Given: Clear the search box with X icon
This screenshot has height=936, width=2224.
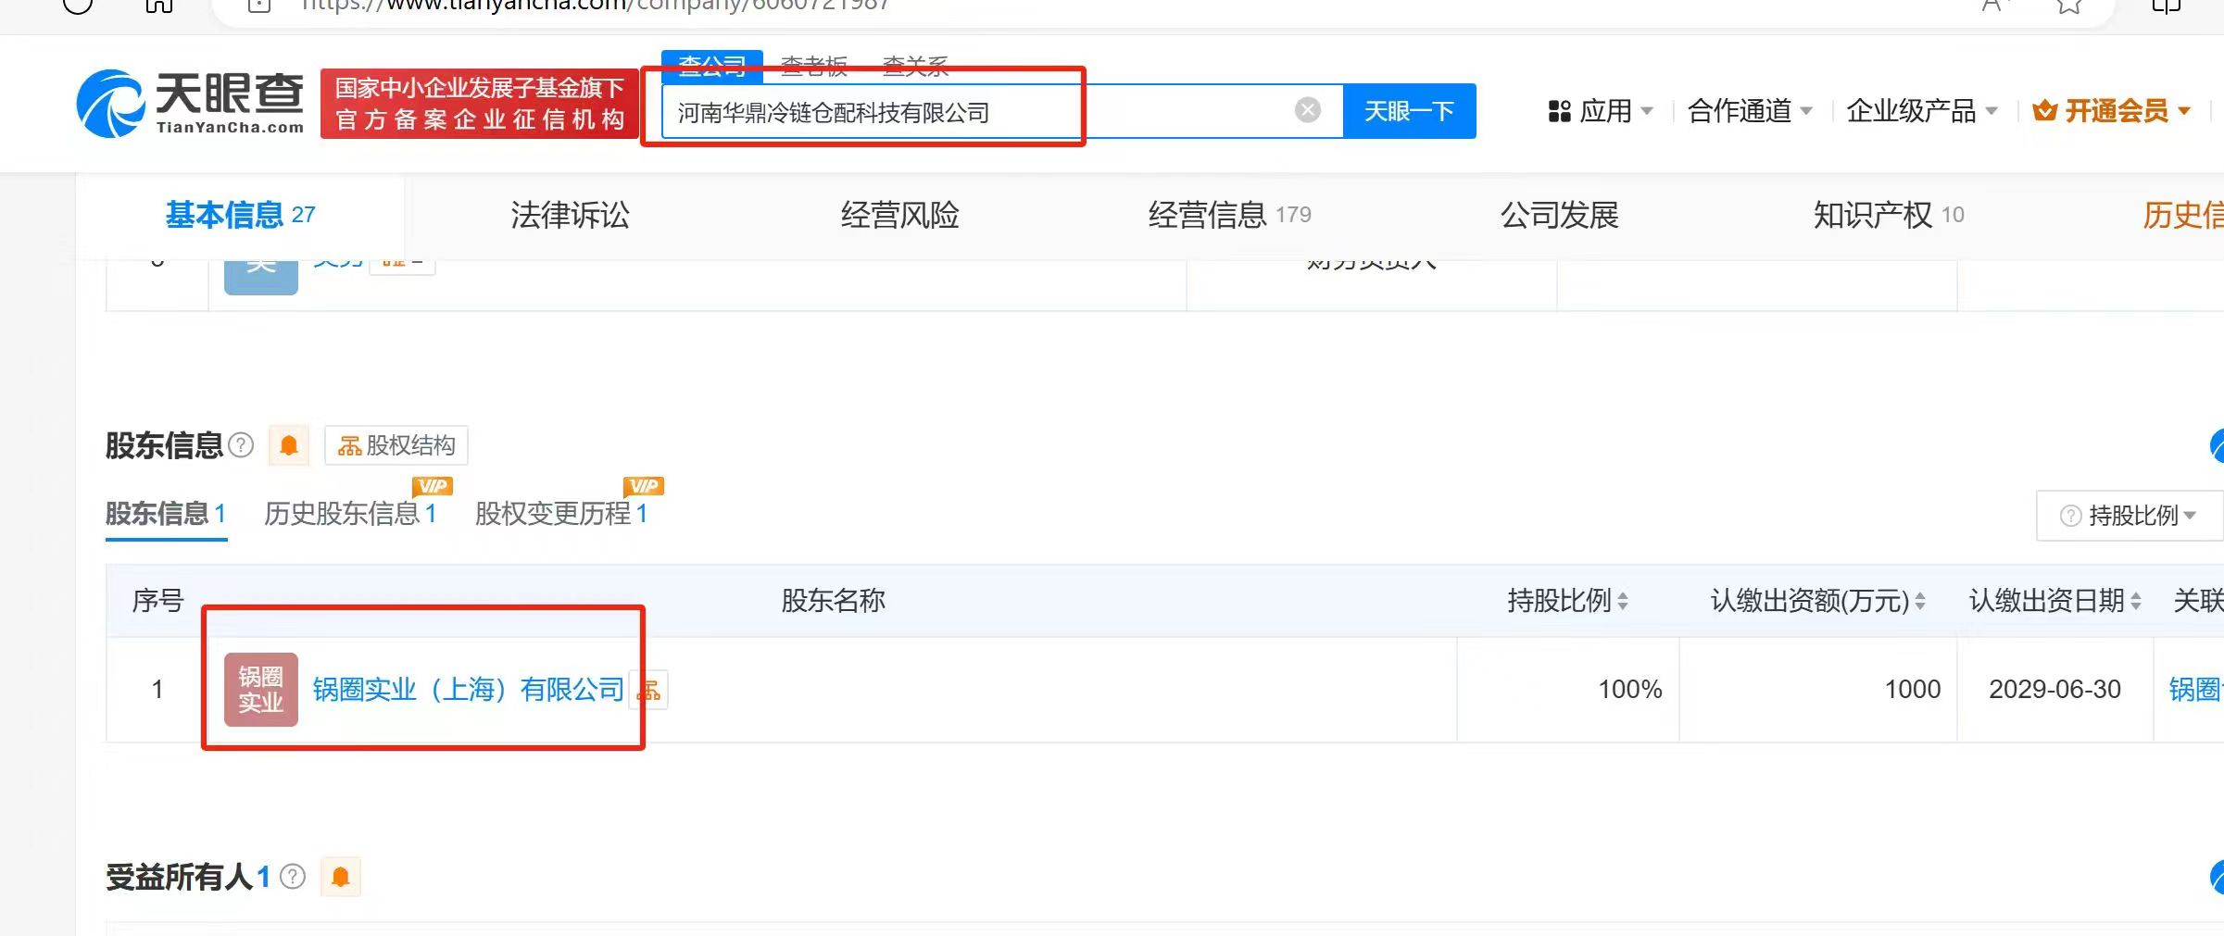Looking at the screenshot, I should 1307,111.
